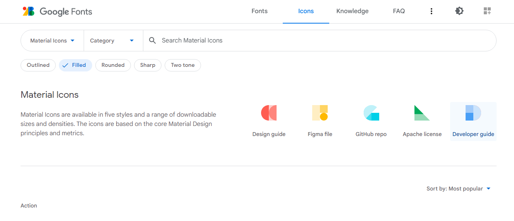
Task: Open the GitHub repo icon
Action: coord(371,113)
